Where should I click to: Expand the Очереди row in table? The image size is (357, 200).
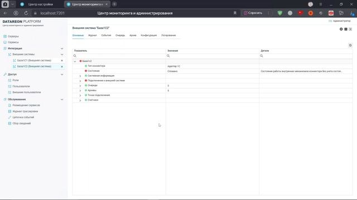(80, 86)
